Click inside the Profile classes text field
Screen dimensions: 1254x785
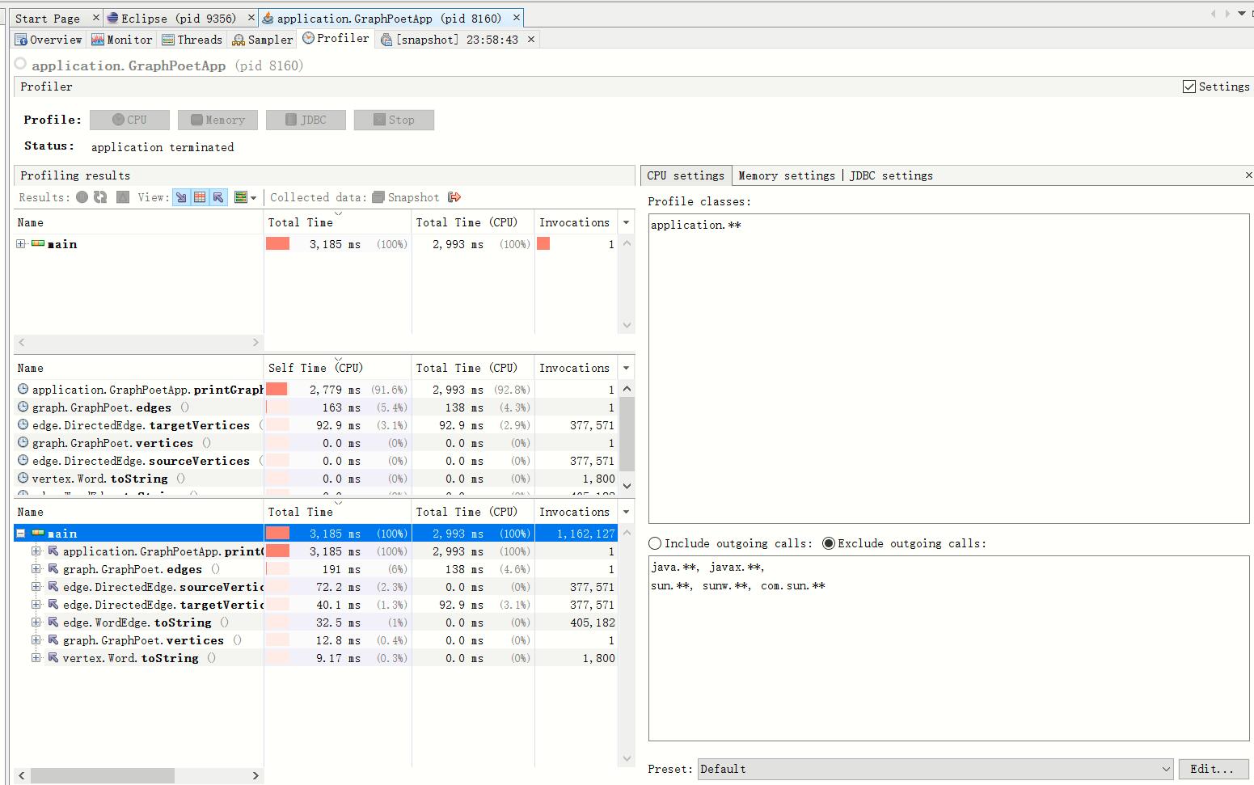click(948, 369)
